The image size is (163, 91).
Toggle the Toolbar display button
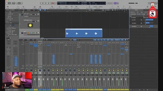14,3
